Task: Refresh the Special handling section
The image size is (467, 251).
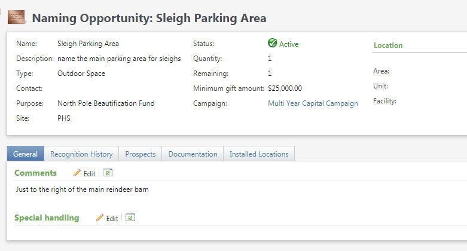Action: (130, 218)
